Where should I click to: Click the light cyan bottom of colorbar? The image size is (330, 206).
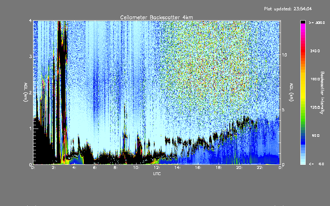click(303, 162)
